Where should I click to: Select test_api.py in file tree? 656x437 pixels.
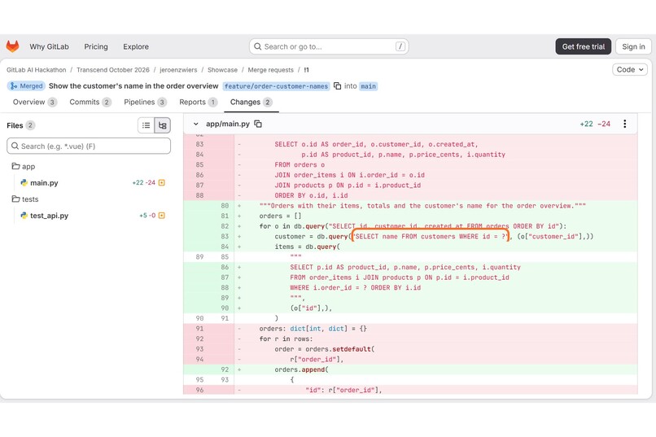click(49, 216)
